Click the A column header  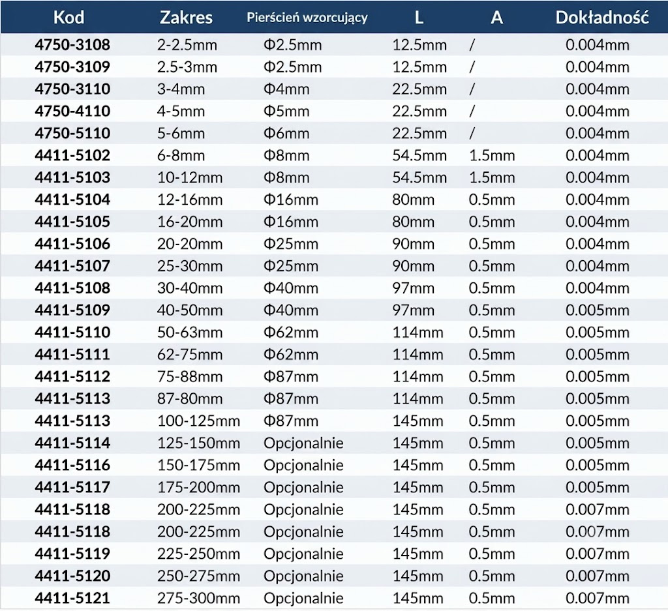coord(496,18)
